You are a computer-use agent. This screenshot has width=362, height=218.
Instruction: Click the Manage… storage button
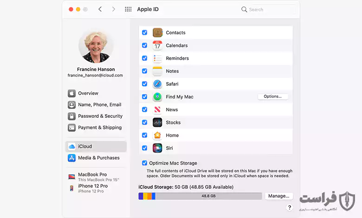click(278, 196)
